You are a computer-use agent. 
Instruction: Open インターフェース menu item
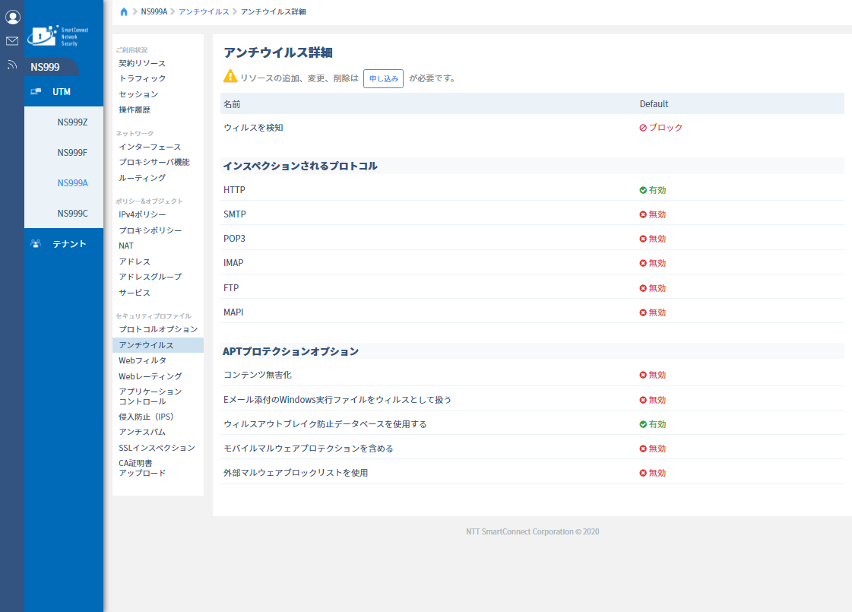(150, 147)
